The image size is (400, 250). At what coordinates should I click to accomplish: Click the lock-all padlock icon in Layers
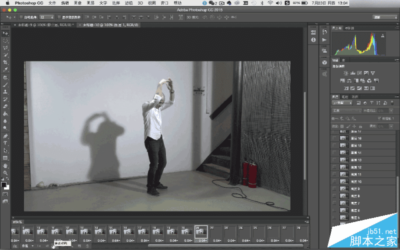[360, 126]
